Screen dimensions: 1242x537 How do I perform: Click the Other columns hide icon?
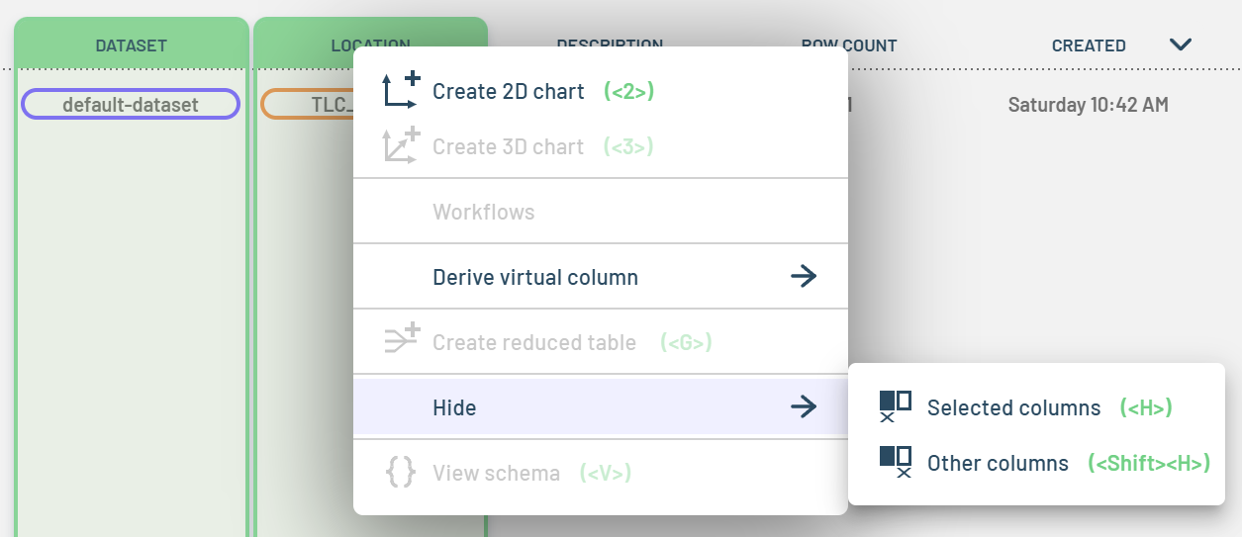pyautogui.click(x=895, y=462)
